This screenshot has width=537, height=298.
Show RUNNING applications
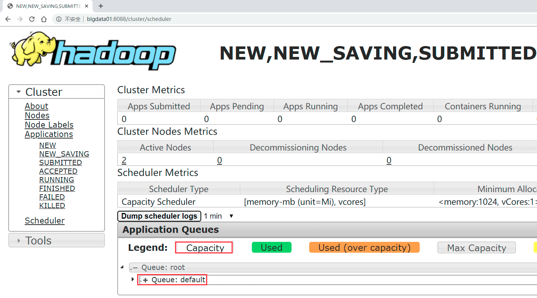[57, 180]
